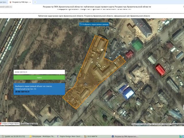
Task: Click 'Выберите кадастровый объект из списка' text
Action: [x=34, y=86]
